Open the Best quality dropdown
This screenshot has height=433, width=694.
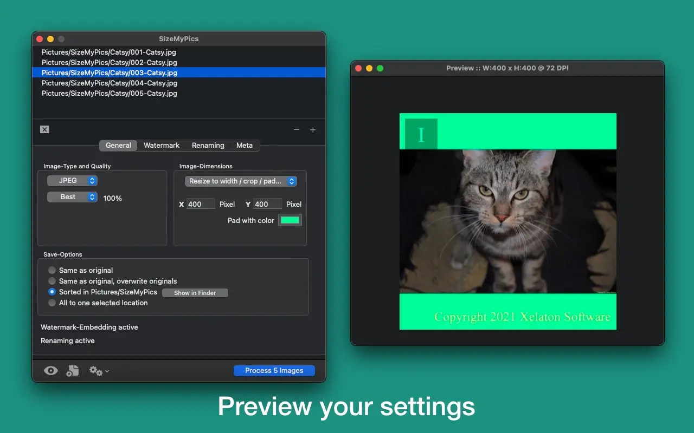(72, 197)
